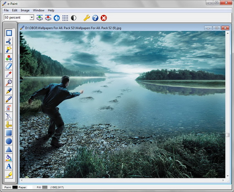Click the vertical scrollbar up arrow
Image resolution: width=234 pixels, height=192 pixels.
click(x=227, y=33)
